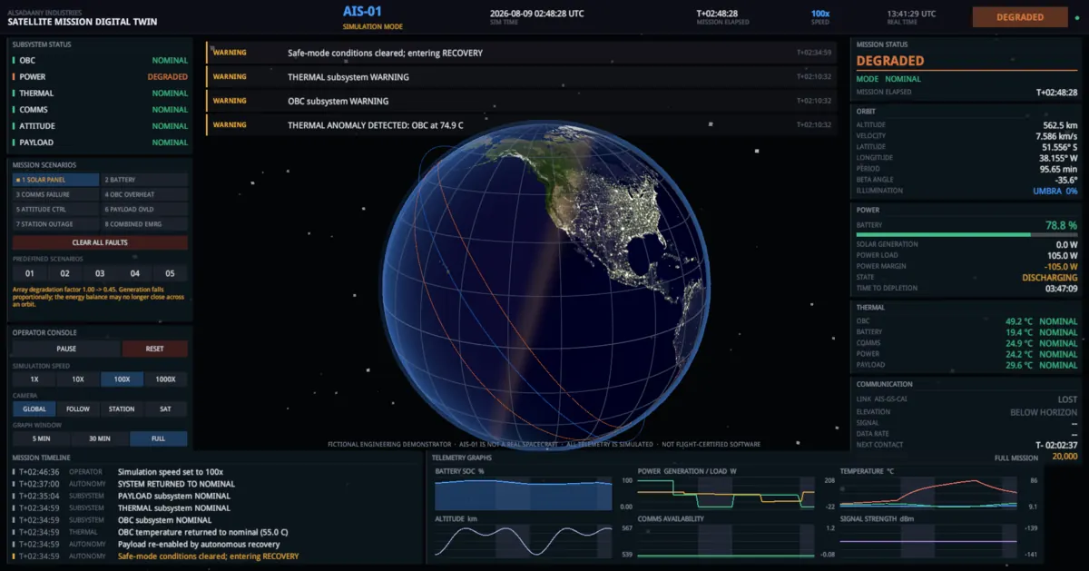Viewport: 1089px width, 571px height.
Task: Trigger the 4 OBC Overheat scenario
Action: pyautogui.click(x=144, y=194)
